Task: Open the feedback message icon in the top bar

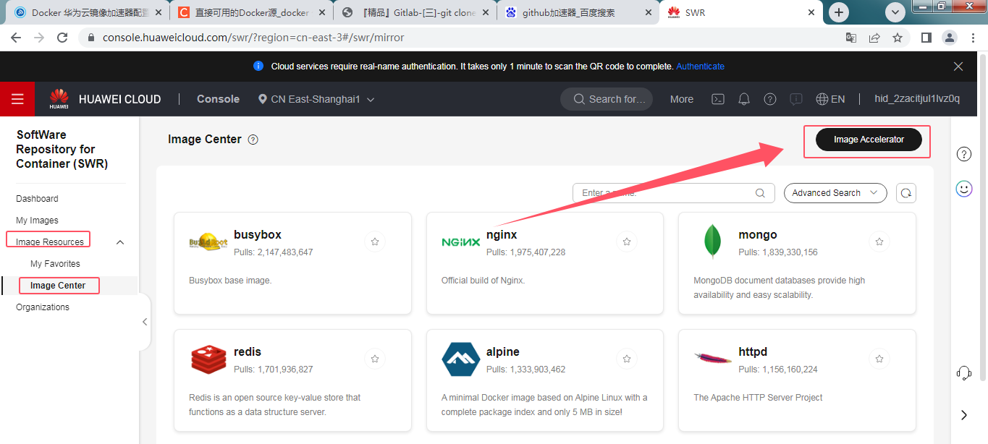Action: pos(796,99)
